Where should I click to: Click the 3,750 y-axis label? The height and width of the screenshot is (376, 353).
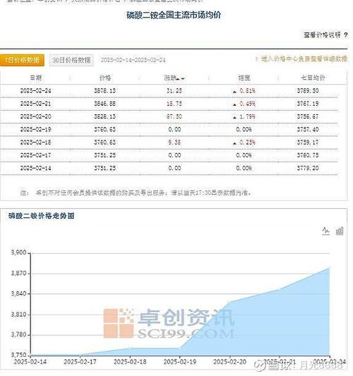point(19,355)
